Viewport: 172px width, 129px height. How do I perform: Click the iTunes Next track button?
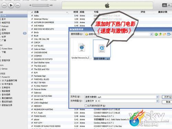click(18, 5)
